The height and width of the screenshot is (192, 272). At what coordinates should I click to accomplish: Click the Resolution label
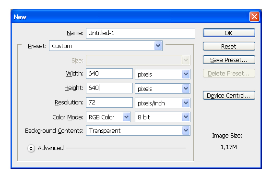tap(69, 102)
